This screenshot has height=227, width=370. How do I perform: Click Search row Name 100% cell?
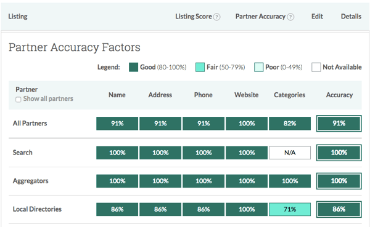click(x=117, y=153)
